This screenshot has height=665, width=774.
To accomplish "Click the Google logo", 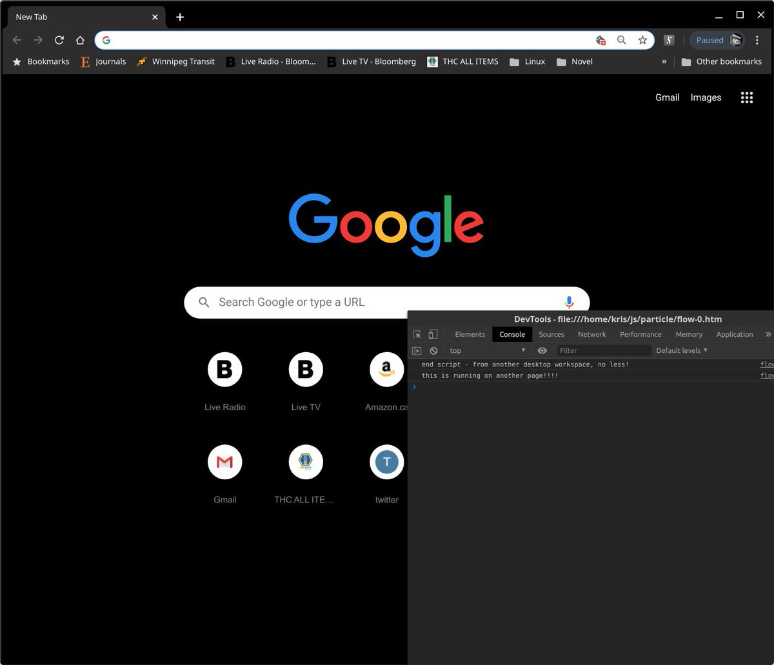I will coord(386,224).
